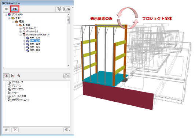Expand the IfcSpace (3) group
195x139 pixels.
pyautogui.click(x=21, y=32)
